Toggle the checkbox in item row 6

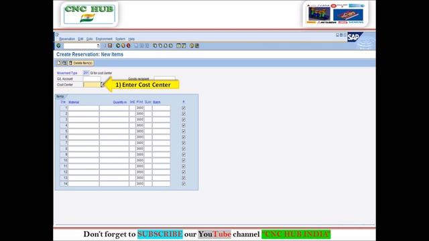[184, 137]
